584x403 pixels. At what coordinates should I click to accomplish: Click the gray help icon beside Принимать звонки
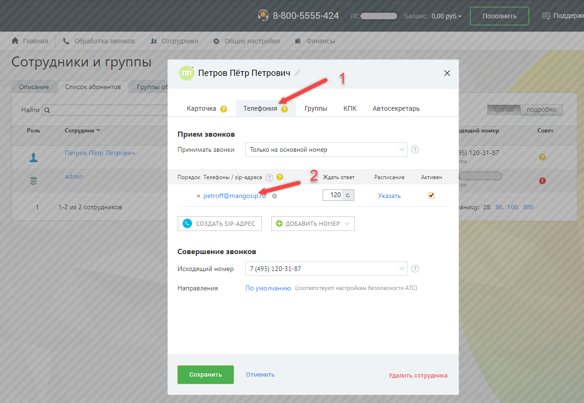pos(415,149)
